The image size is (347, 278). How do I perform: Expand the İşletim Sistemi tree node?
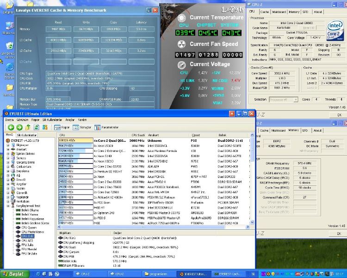[x=8, y=154]
